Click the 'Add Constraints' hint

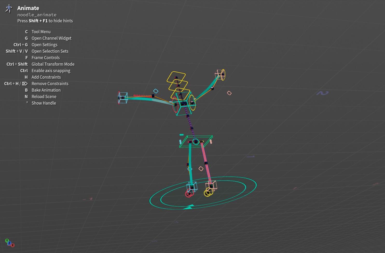(46, 77)
